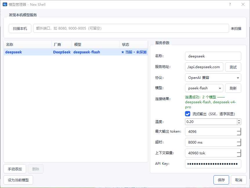
Task: Open help with the question mark button
Action: 230,4
